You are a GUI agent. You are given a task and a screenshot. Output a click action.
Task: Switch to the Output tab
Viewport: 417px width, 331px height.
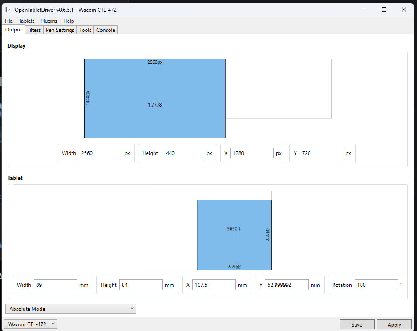tap(14, 30)
